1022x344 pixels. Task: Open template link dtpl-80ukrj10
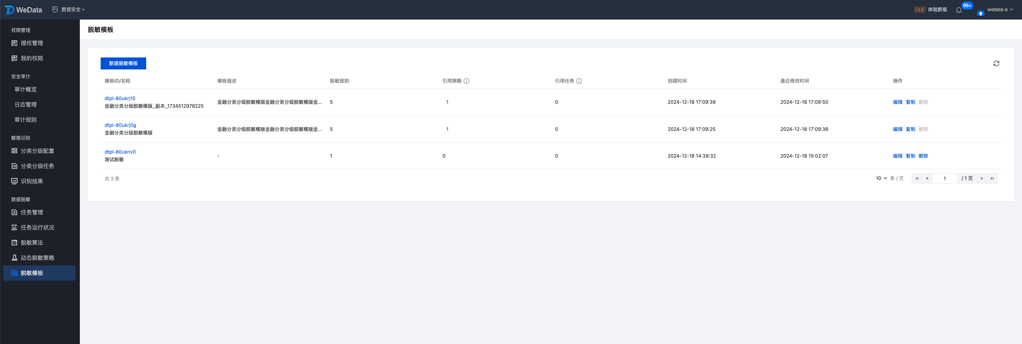click(120, 99)
